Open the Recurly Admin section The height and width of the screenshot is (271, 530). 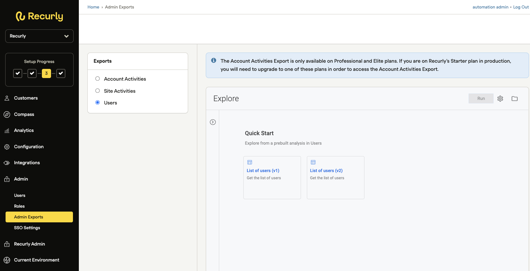29,244
